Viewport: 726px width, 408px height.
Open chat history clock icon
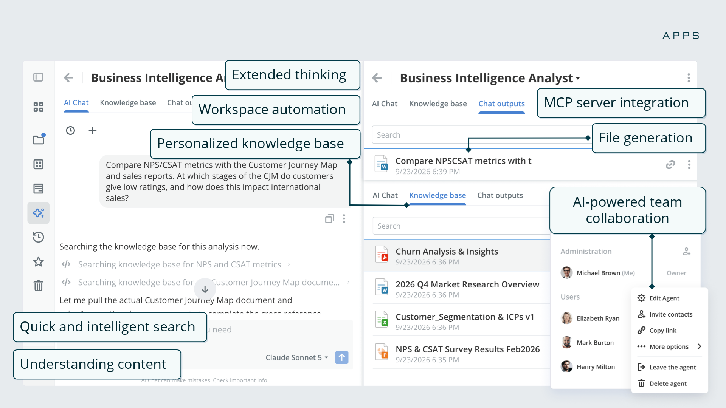[70, 131]
